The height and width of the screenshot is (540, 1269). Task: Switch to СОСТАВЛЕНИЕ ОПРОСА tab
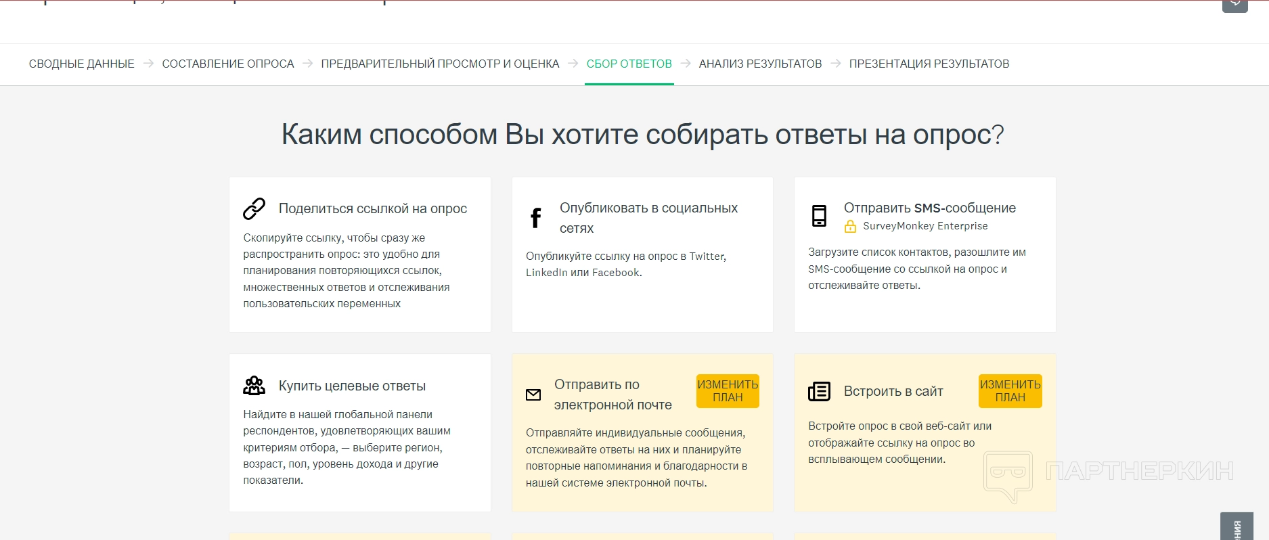point(227,64)
